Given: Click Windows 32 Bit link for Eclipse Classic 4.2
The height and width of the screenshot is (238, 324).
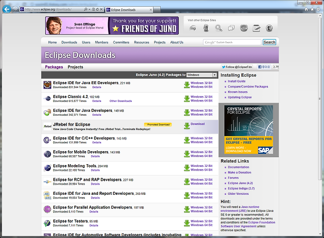Looking at the screenshot, I should pyautogui.click(x=202, y=97).
